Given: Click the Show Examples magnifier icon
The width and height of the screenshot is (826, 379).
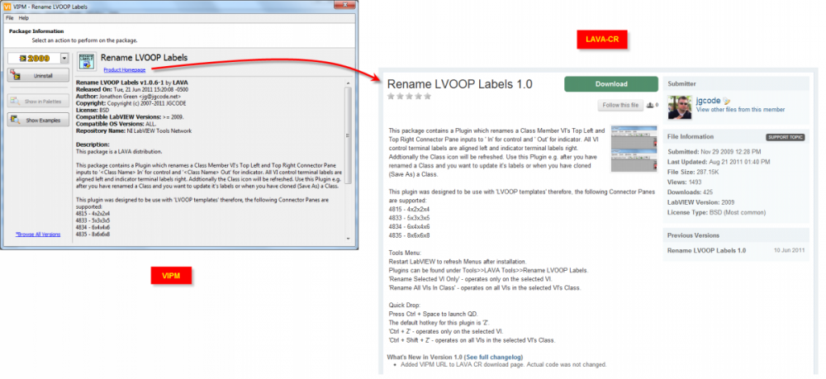Looking at the screenshot, I should 15,121.
